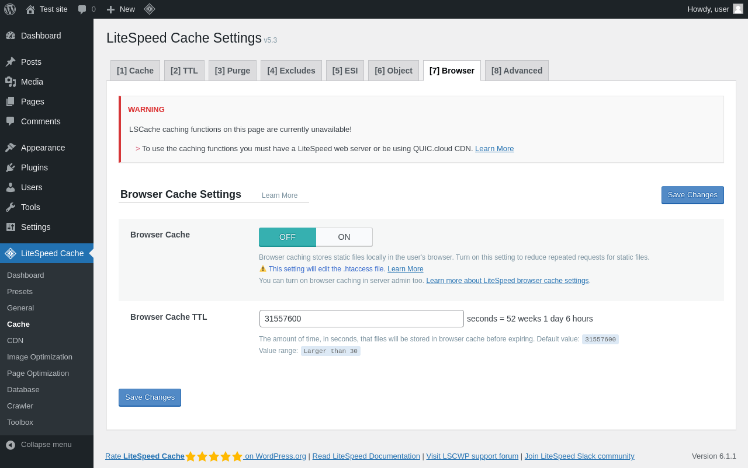The image size is (748, 468).
Task: Open the [3] Purge tab
Action: click(233, 71)
